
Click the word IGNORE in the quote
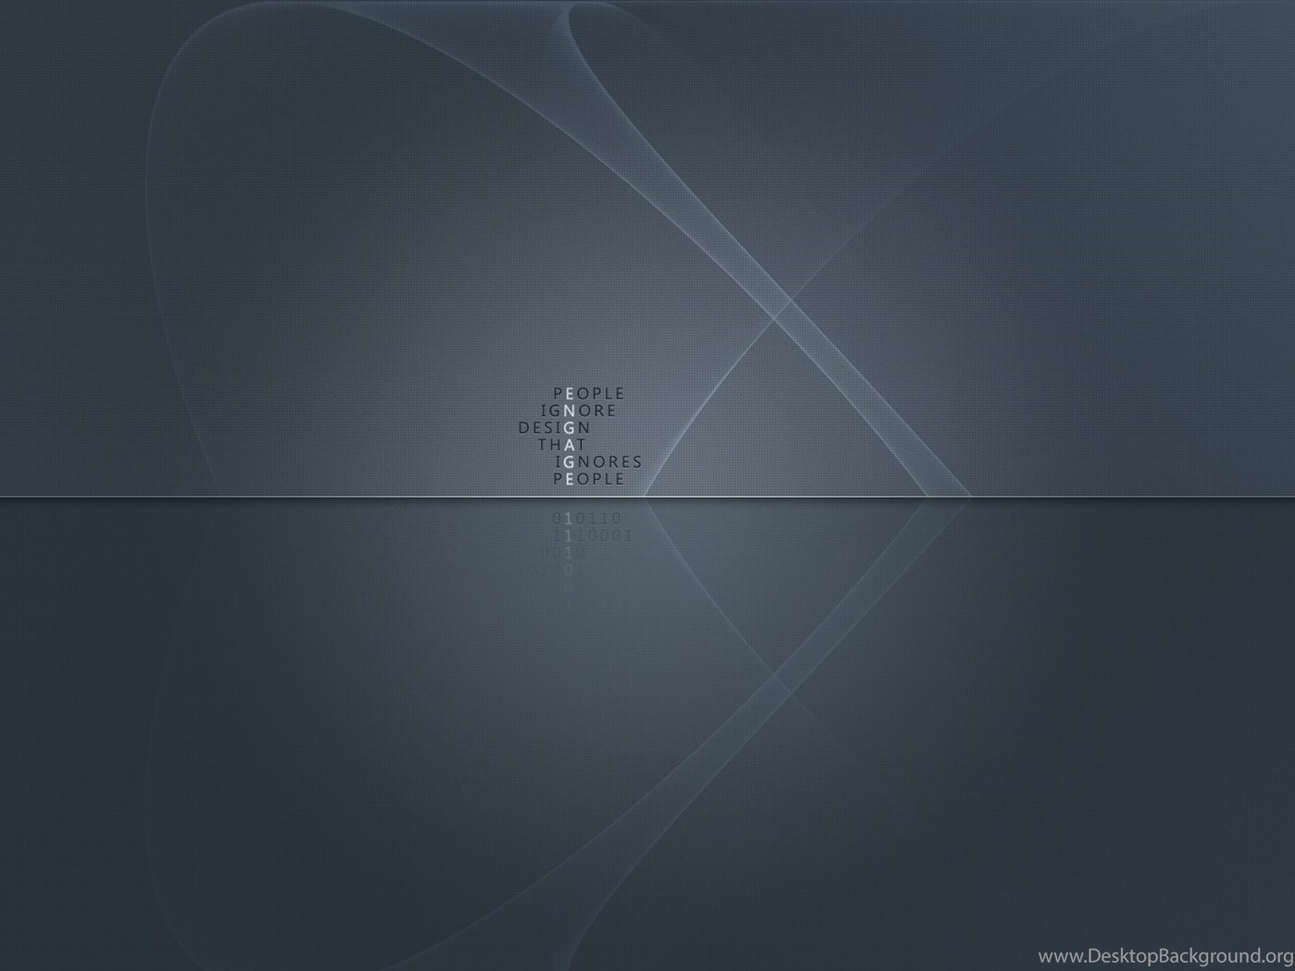click(x=579, y=411)
